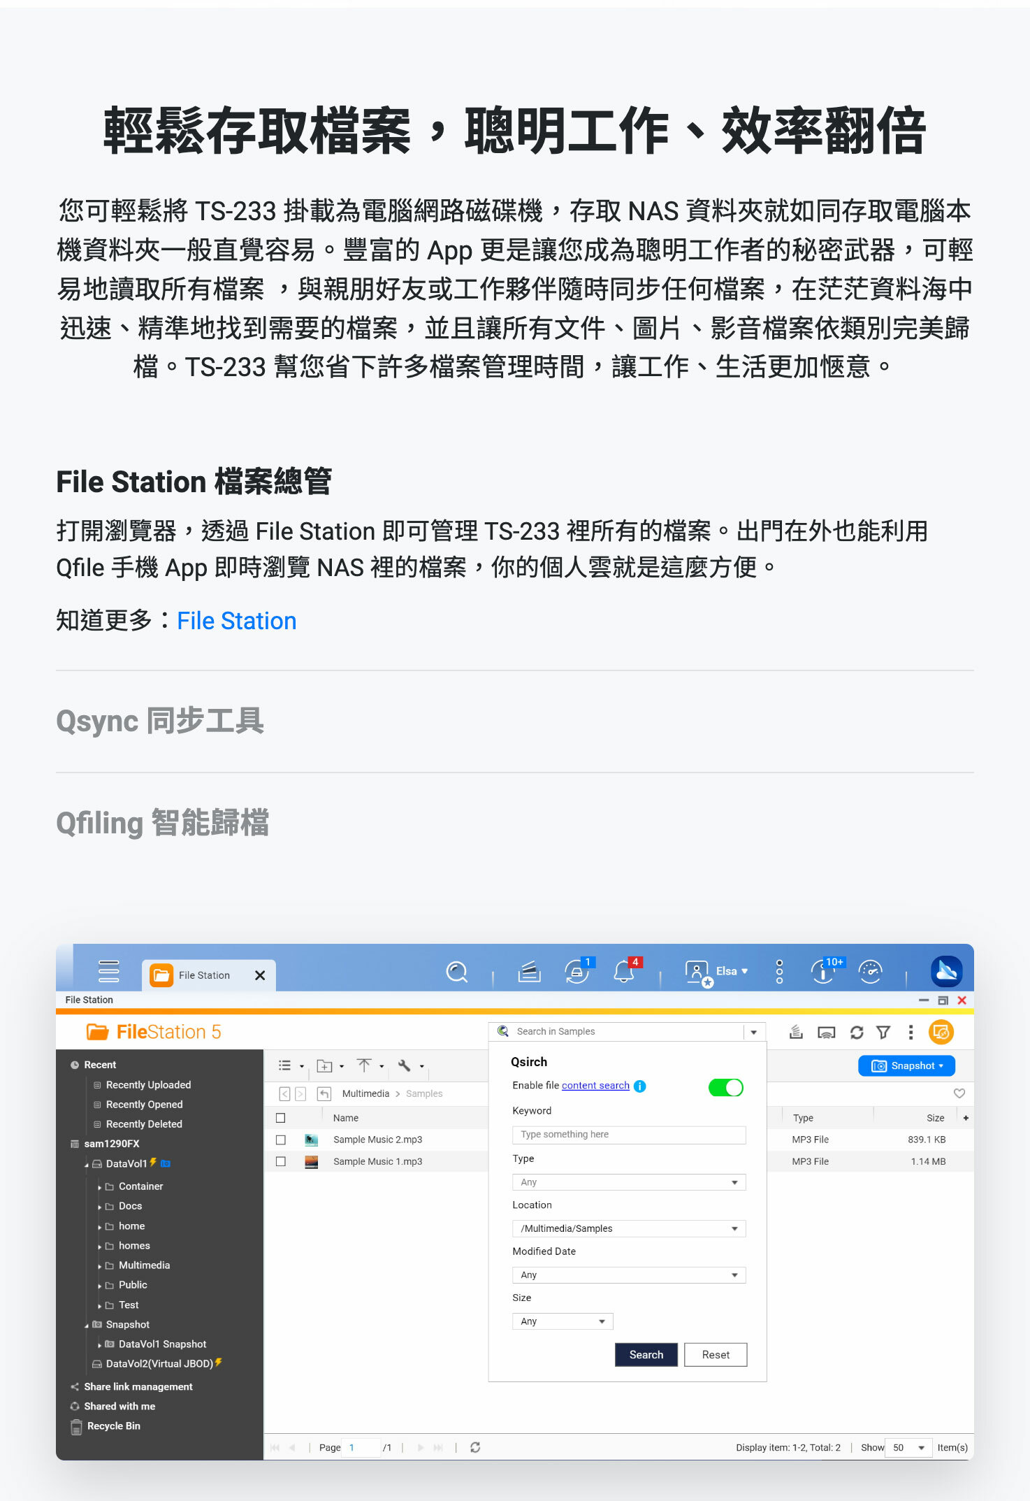This screenshot has width=1030, height=1501.
Task: Open the Type dropdown in Qsirch
Action: pyautogui.click(x=629, y=1182)
